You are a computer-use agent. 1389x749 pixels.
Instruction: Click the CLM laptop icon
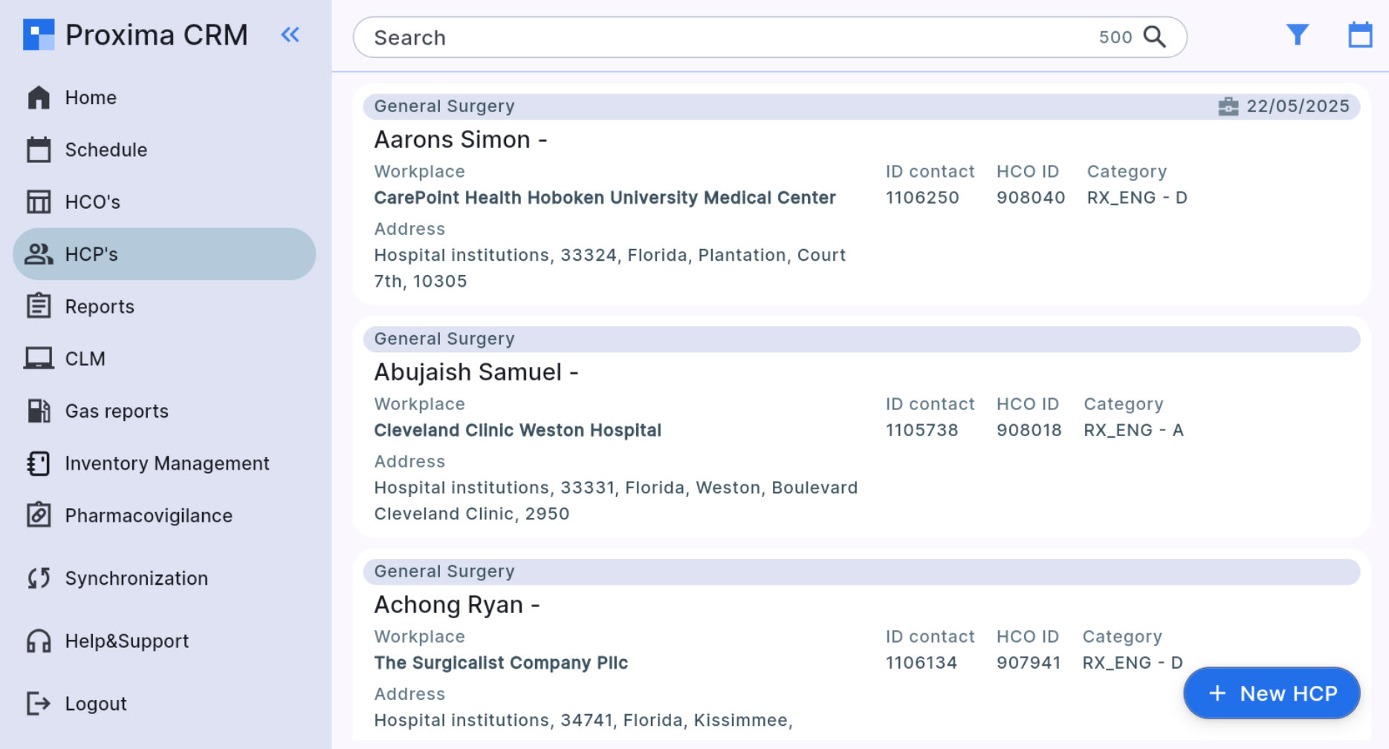tap(39, 358)
